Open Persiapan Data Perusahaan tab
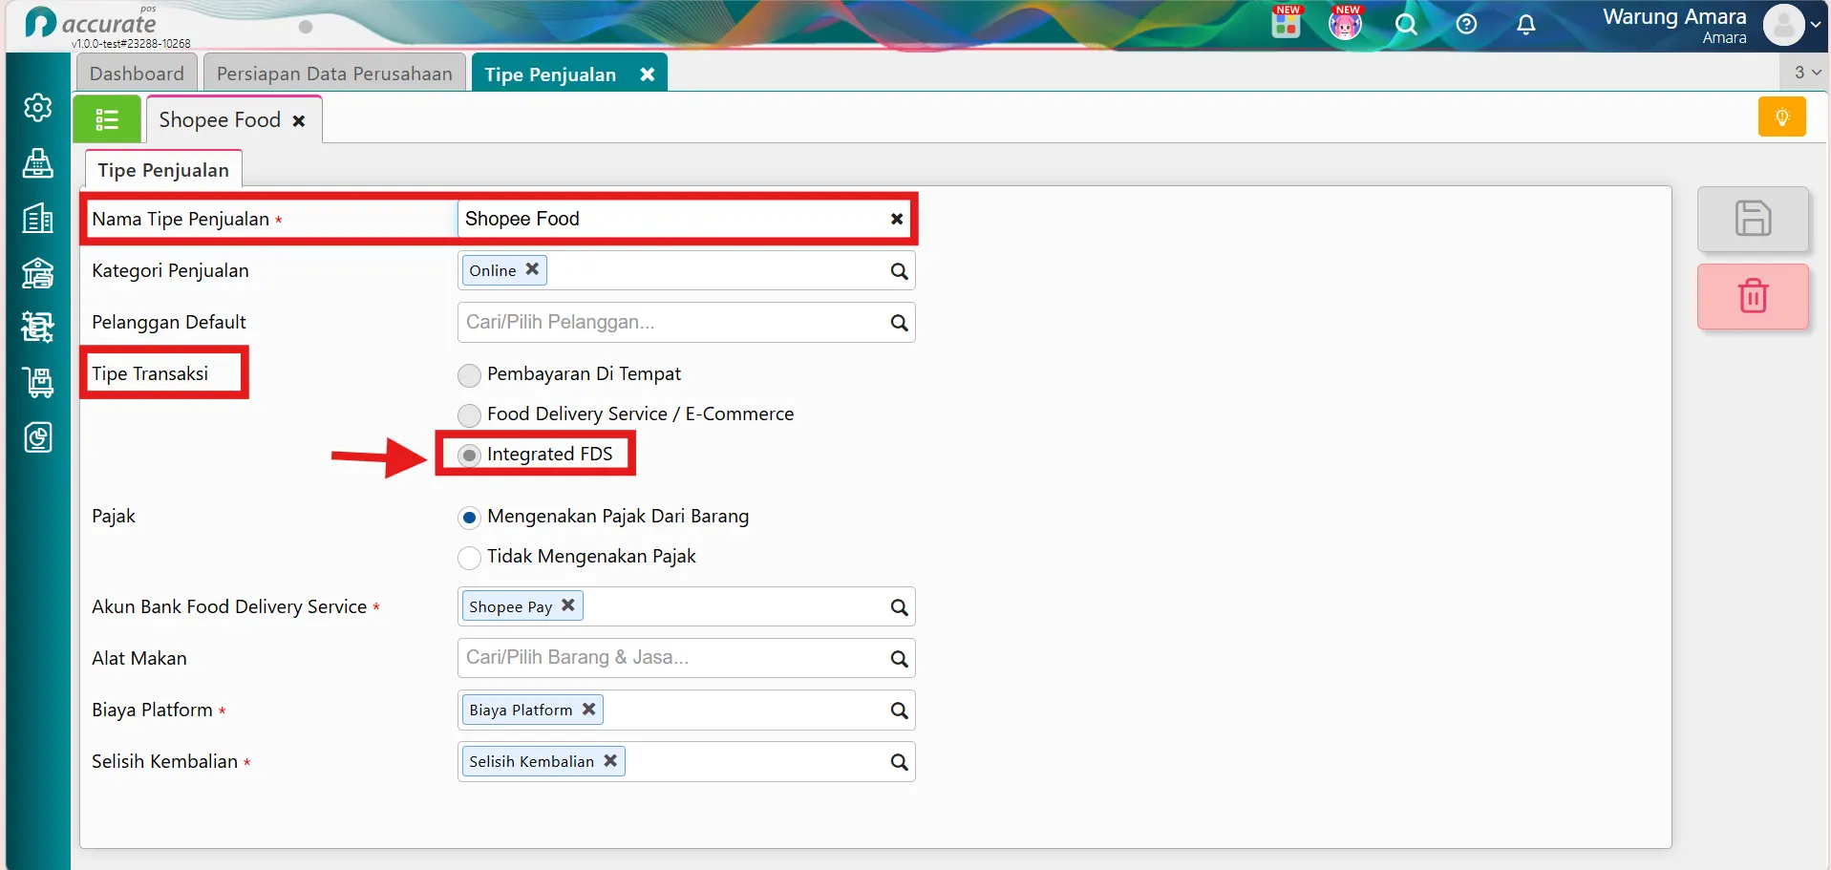Viewport: 1831px width, 870px height. 334,74
